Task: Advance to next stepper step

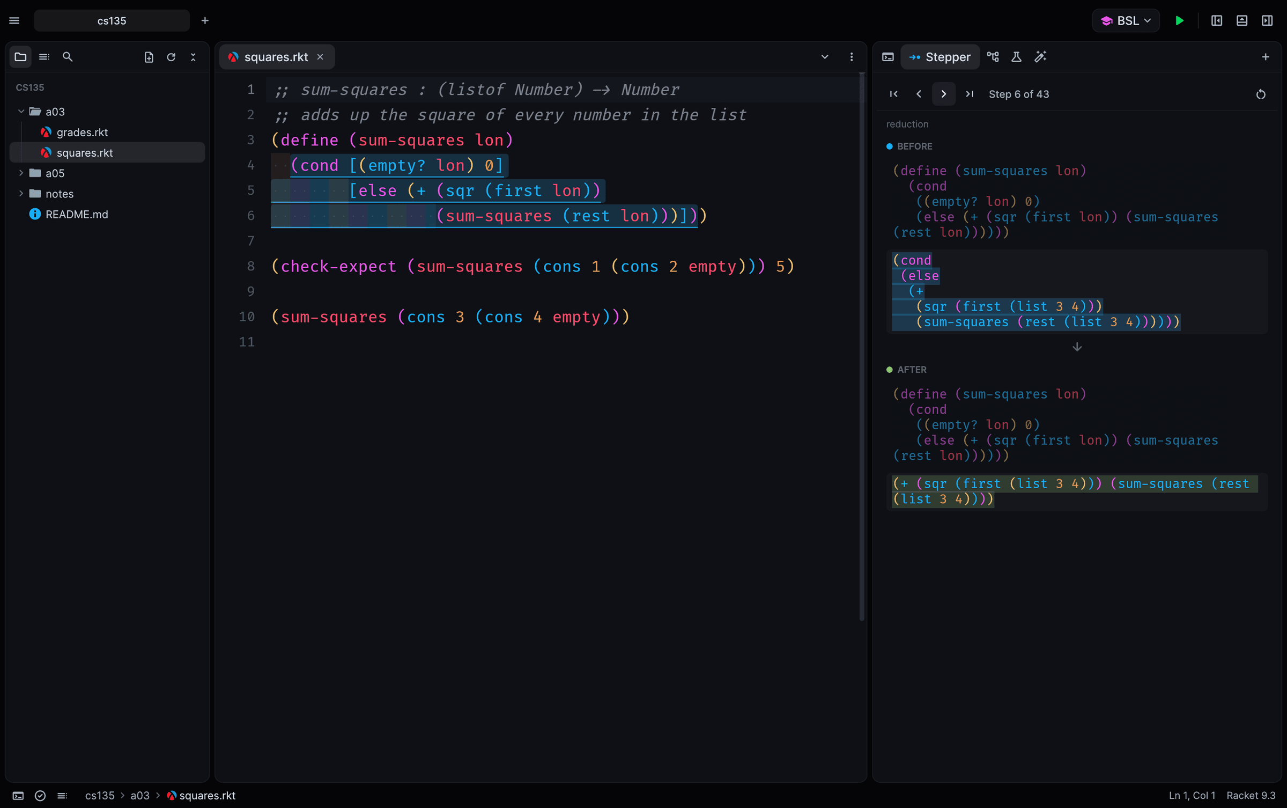Action: tap(944, 94)
